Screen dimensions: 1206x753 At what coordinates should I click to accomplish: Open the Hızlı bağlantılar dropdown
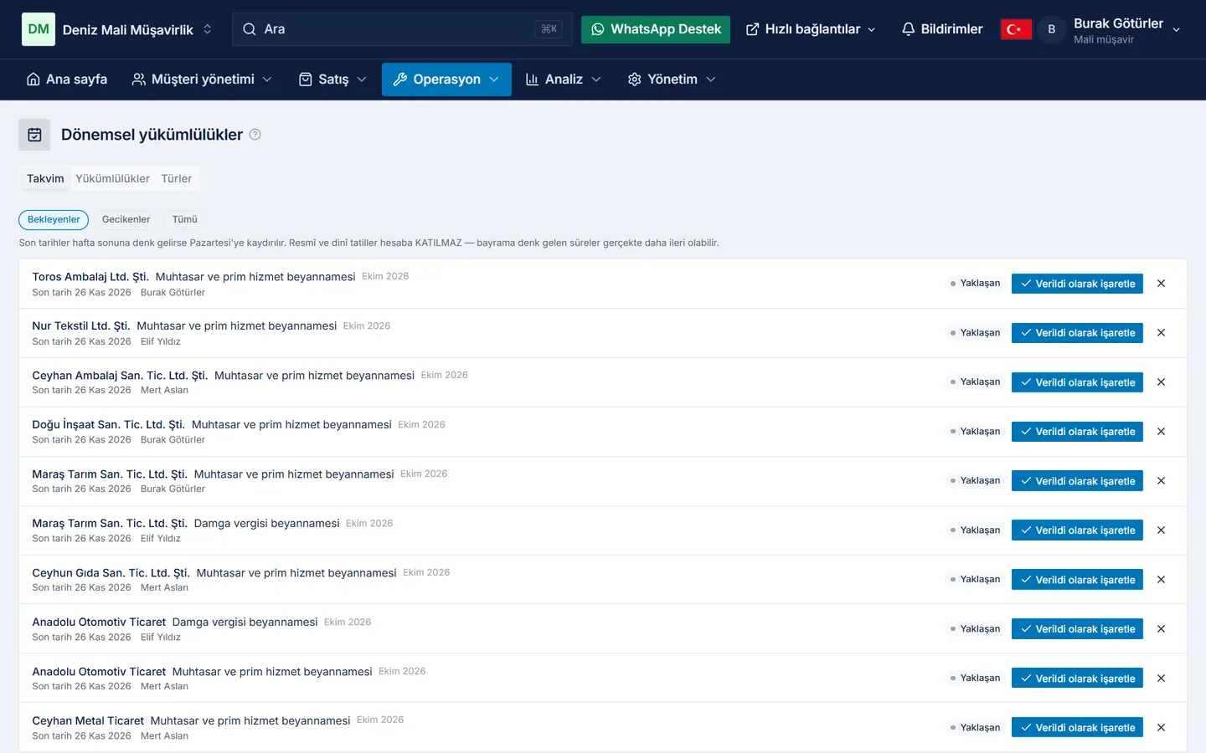click(811, 29)
